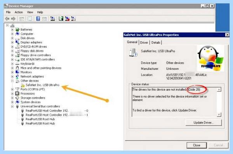
Task: Click the Update Driver... button
Action: pyautogui.click(x=203, y=123)
